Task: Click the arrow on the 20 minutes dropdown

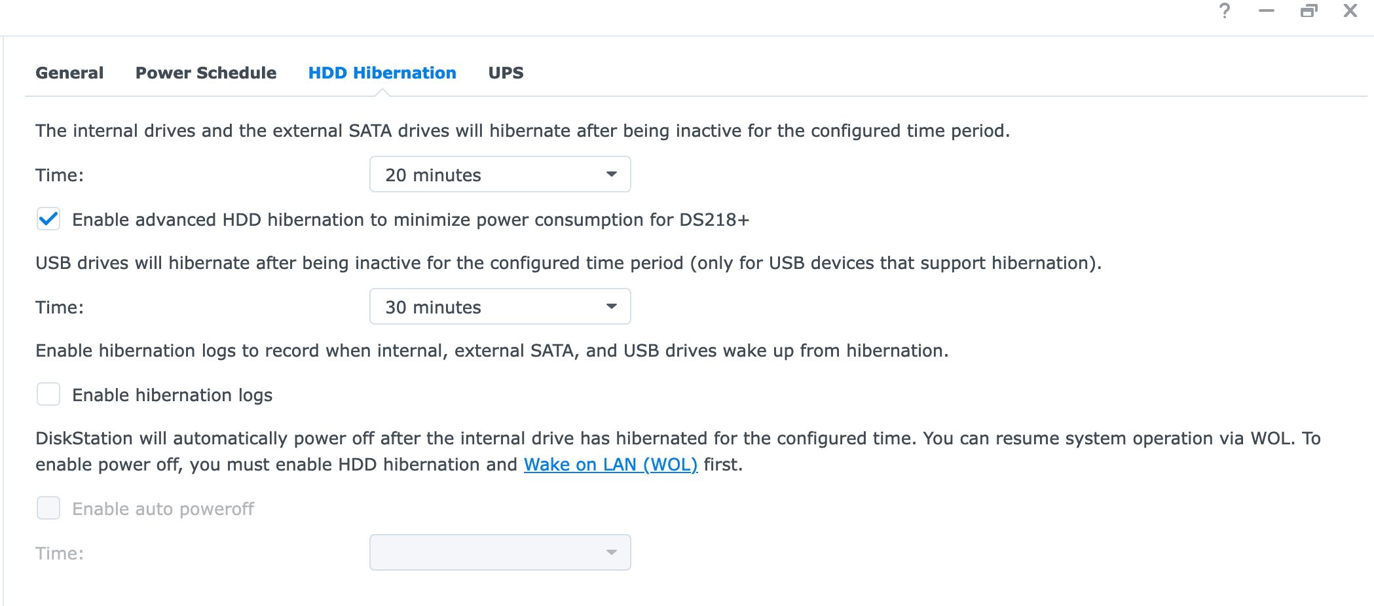Action: click(612, 175)
